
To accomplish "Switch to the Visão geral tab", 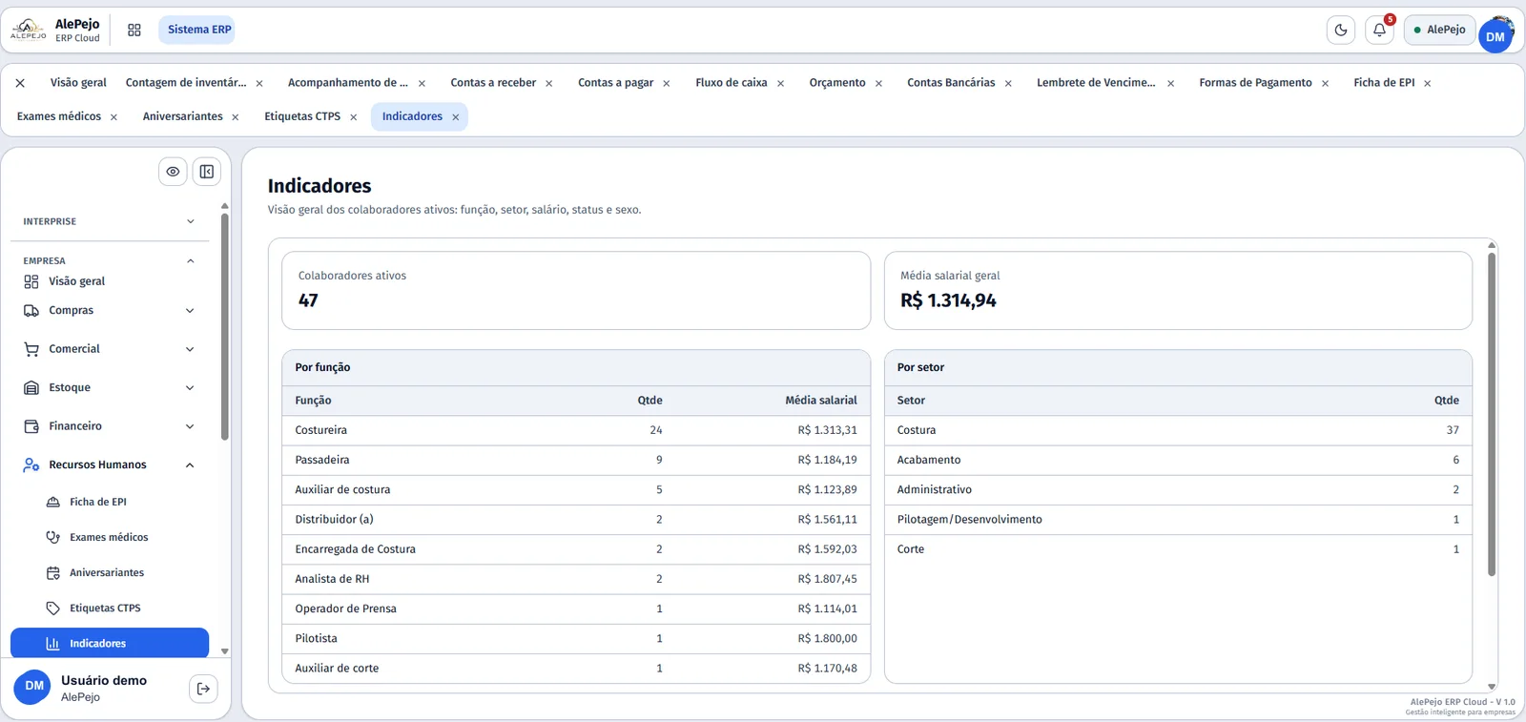I will tap(78, 83).
